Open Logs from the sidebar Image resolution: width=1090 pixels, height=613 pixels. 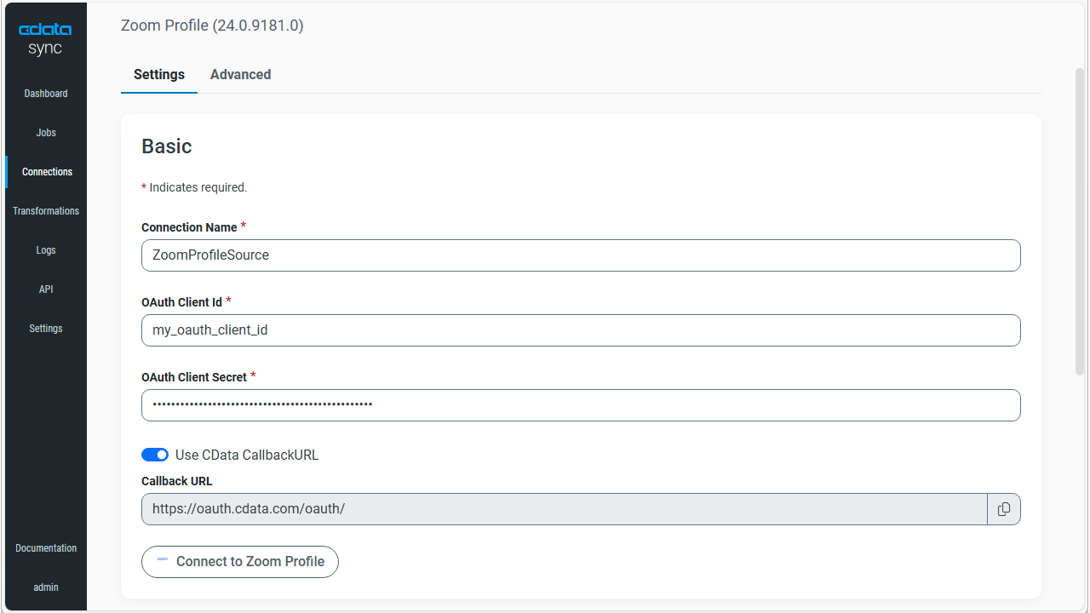point(46,250)
